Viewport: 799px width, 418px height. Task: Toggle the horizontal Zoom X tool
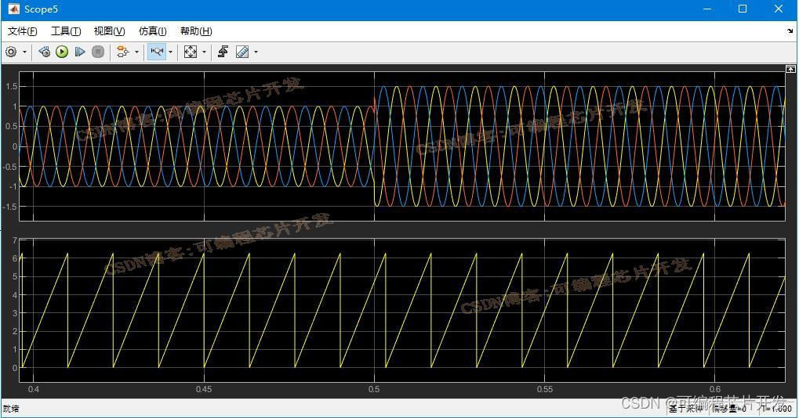coord(157,52)
